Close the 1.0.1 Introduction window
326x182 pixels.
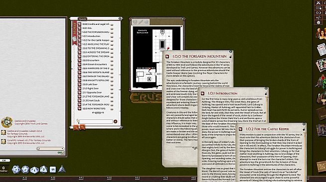tap(266, 89)
